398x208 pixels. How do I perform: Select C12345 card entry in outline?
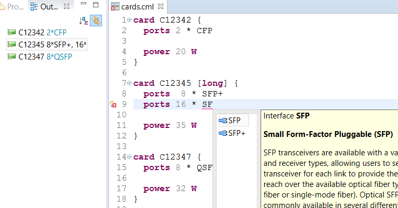(x=47, y=44)
